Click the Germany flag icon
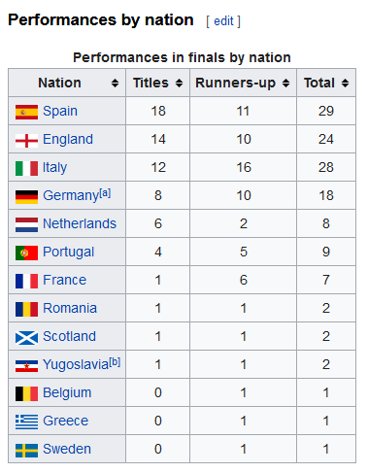The image size is (368, 473). [26, 197]
